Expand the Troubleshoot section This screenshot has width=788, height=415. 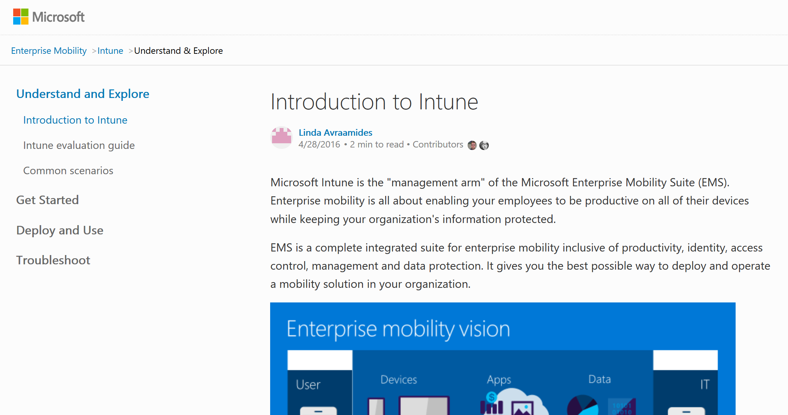(x=53, y=260)
